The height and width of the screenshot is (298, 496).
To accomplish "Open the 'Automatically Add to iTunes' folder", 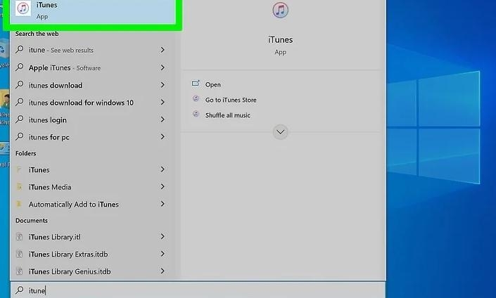I will tap(73, 205).
